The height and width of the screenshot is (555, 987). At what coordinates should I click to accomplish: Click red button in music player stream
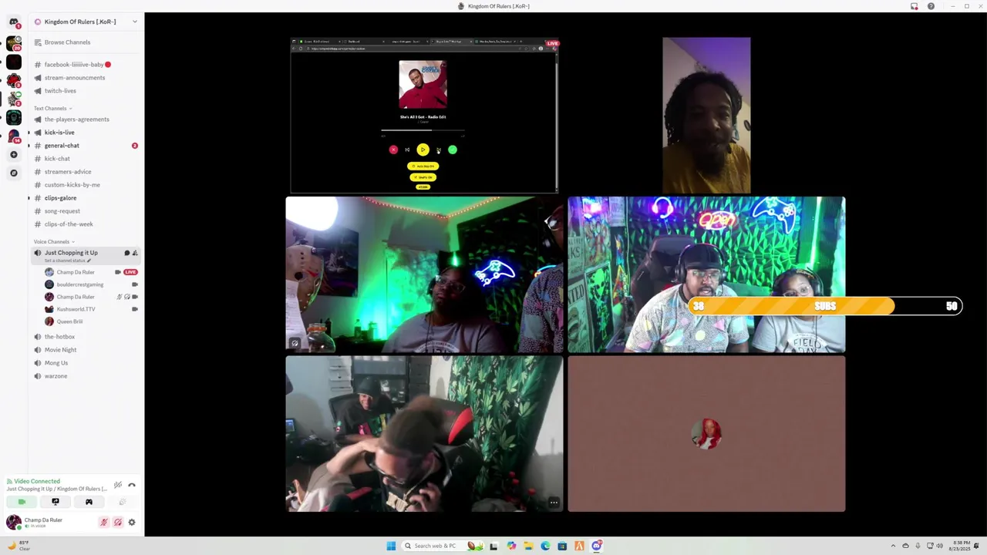click(x=393, y=150)
